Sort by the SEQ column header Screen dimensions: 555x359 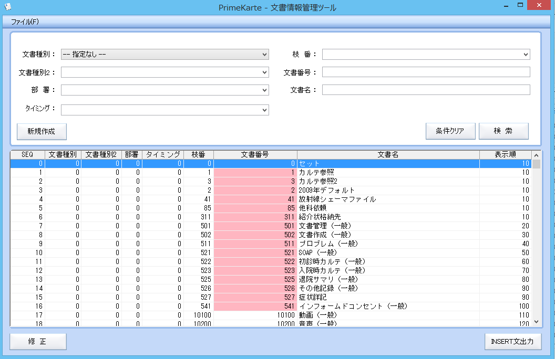pyautogui.click(x=28, y=155)
